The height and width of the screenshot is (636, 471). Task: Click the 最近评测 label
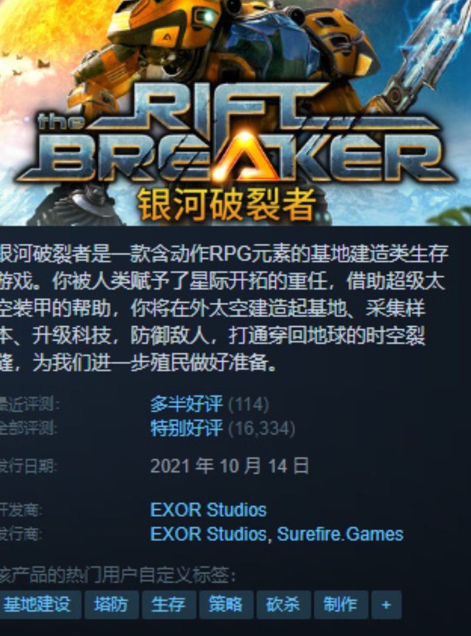[x=29, y=404]
